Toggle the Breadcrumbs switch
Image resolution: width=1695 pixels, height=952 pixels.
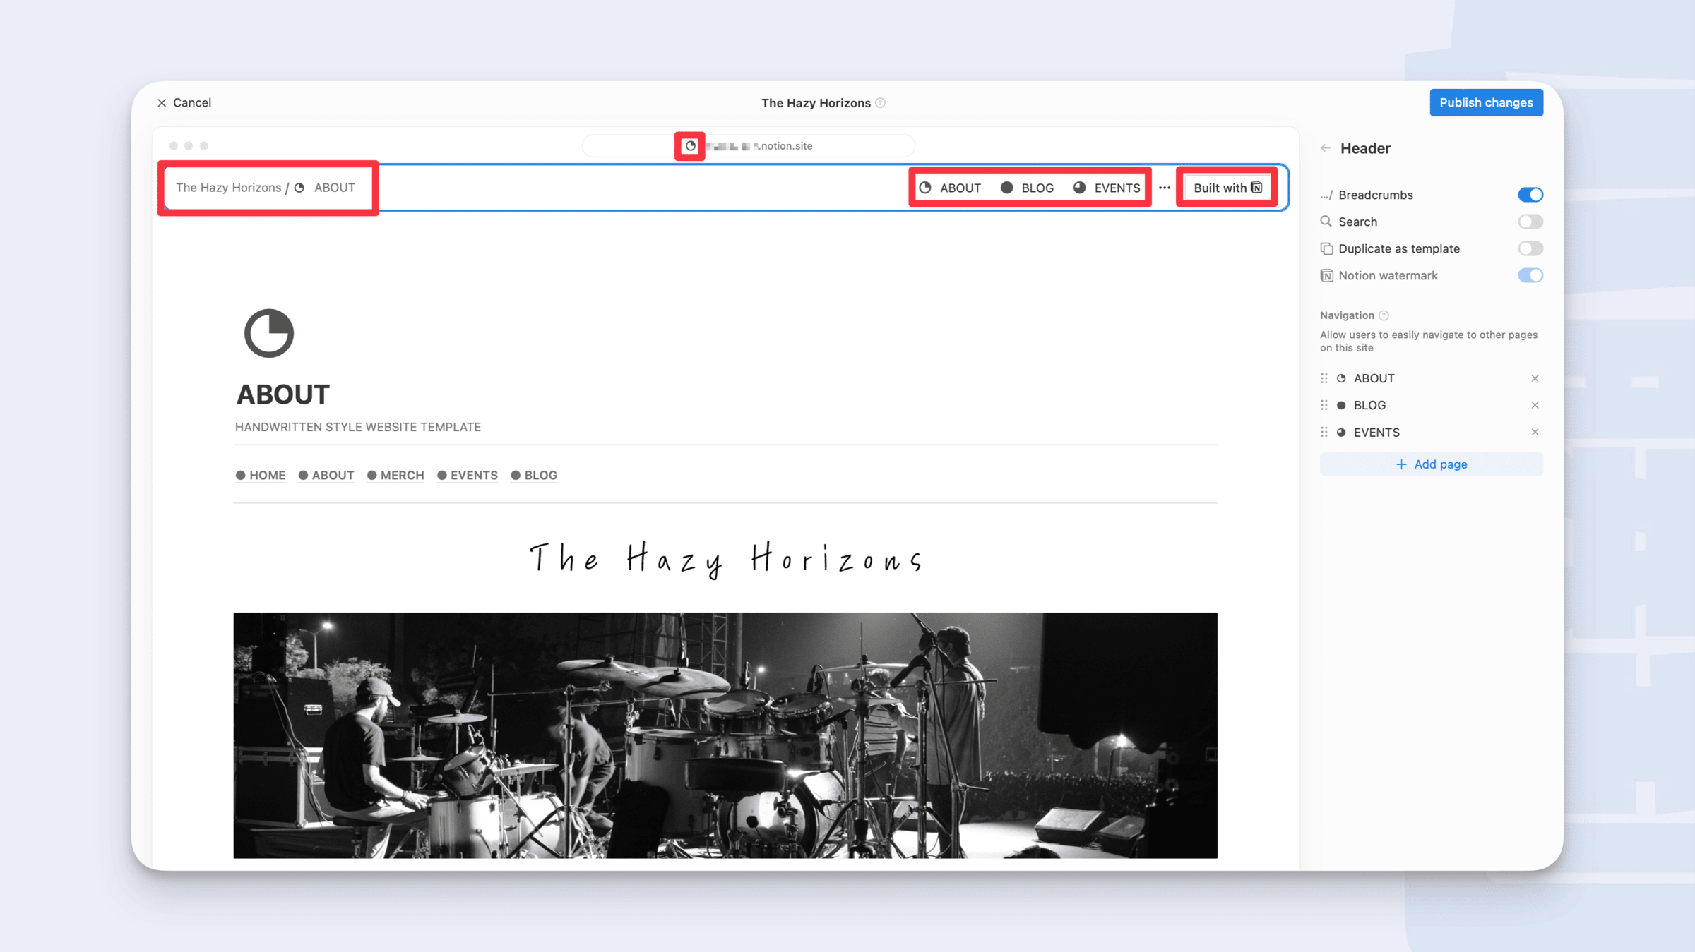(1530, 195)
